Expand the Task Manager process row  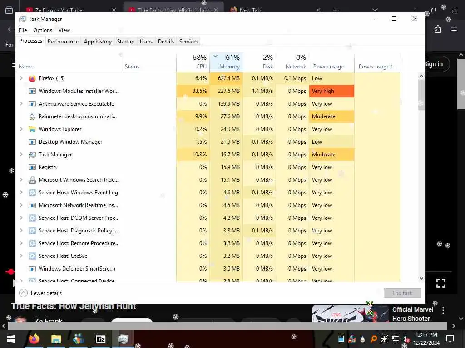pyautogui.click(x=21, y=155)
